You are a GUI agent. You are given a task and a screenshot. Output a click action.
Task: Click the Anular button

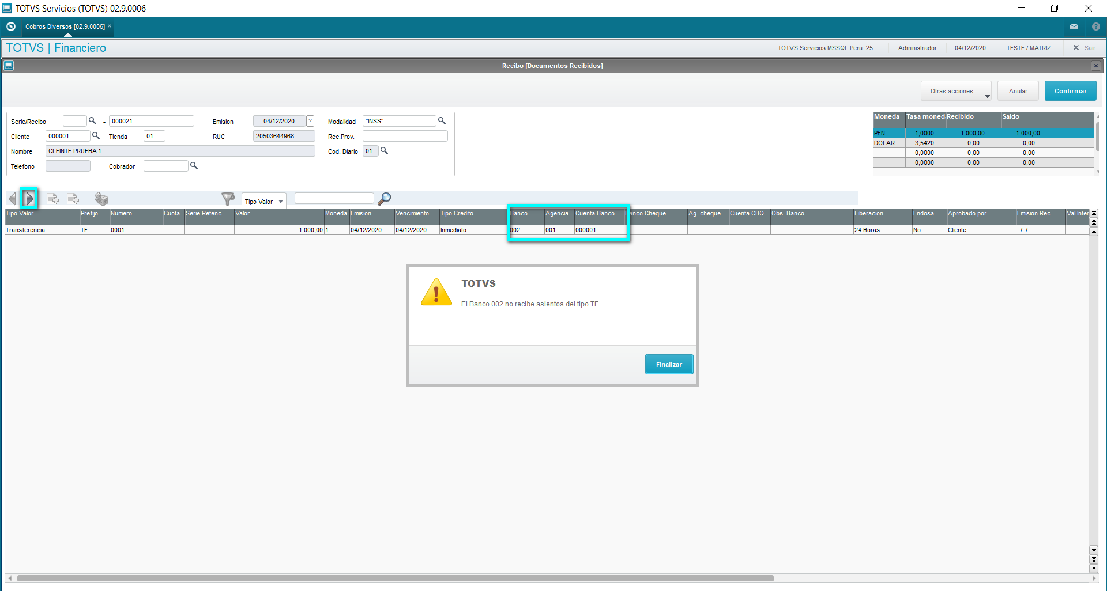click(1018, 91)
